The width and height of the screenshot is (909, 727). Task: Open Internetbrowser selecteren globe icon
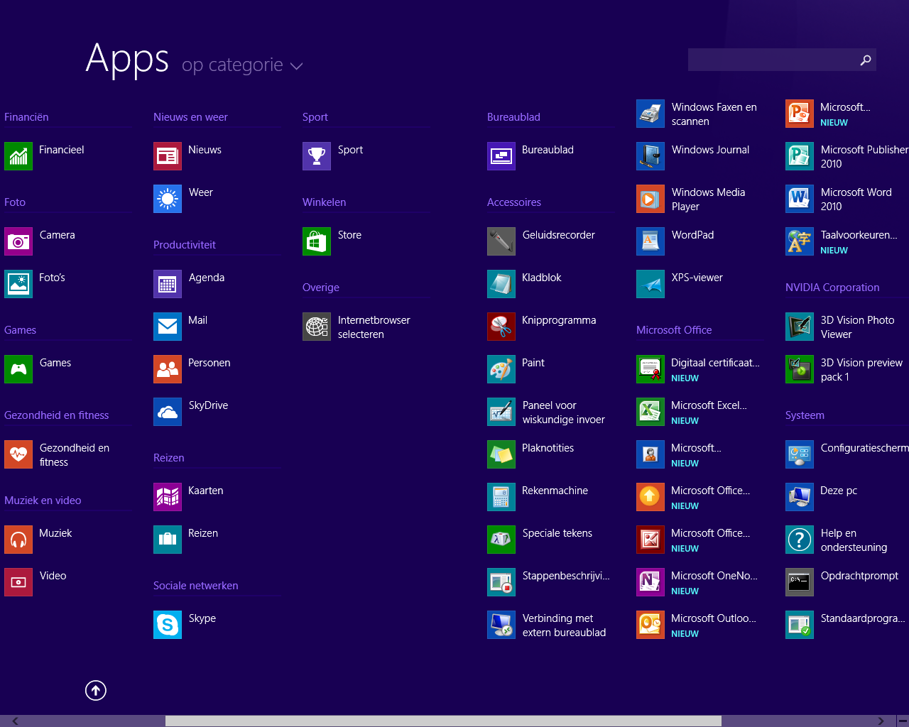click(x=317, y=327)
